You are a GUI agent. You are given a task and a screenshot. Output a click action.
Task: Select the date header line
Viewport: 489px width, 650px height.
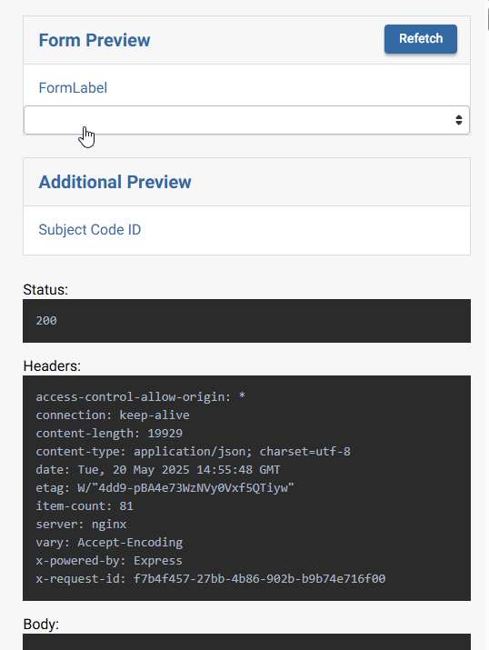click(x=158, y=470)
